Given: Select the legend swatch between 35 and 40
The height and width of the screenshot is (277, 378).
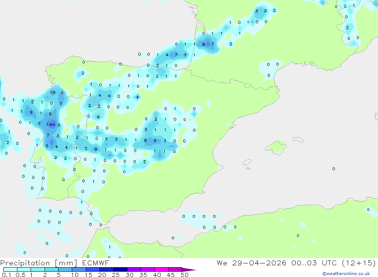Looking at the screenshot, I should pos(147,269).
